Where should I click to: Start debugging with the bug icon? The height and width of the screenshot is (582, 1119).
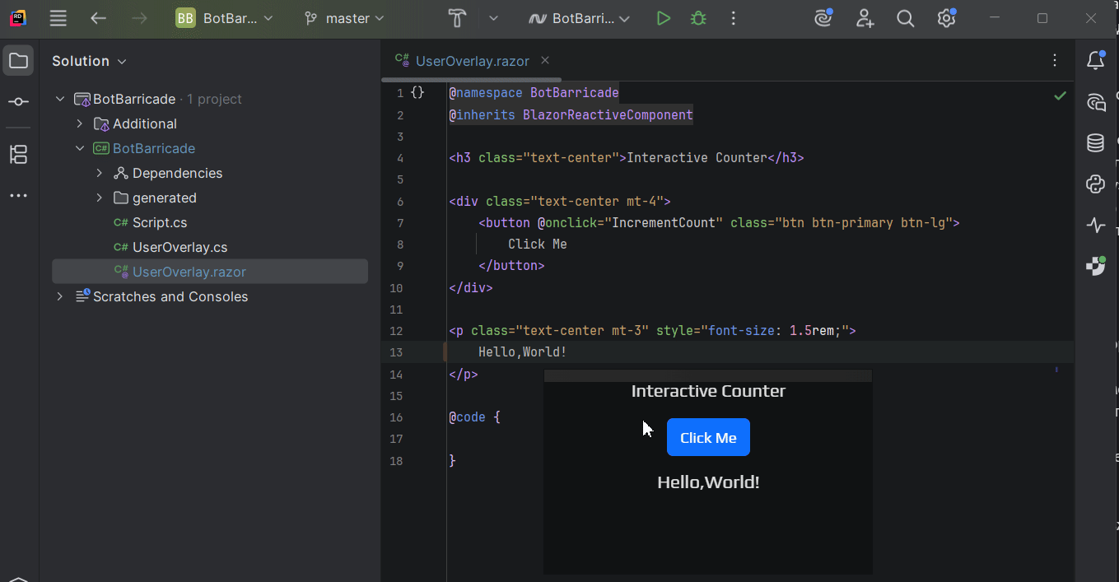[697, 17]
